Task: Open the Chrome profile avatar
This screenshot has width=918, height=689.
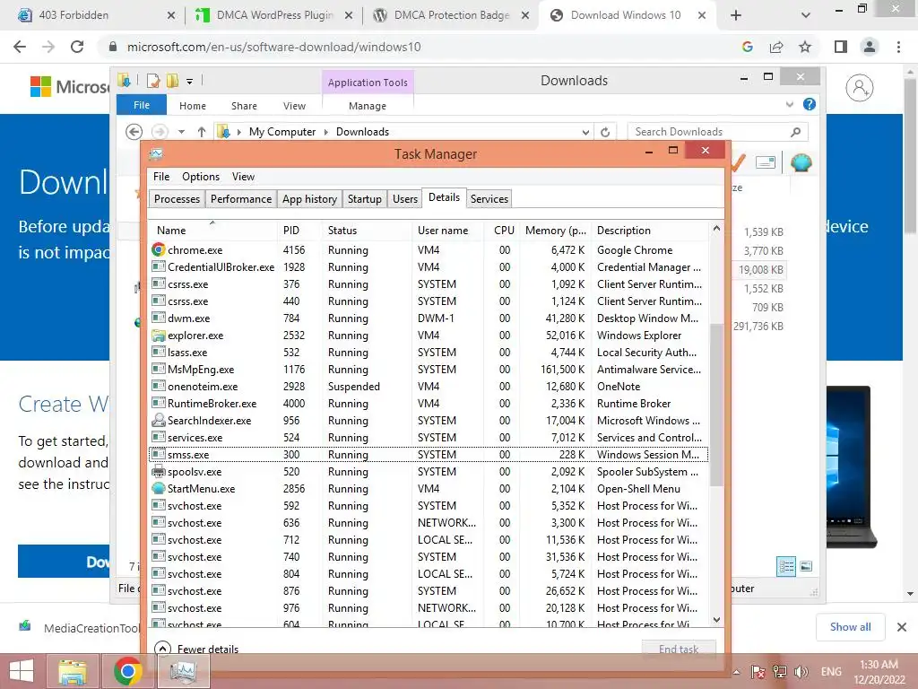Action: coord(870,47)
